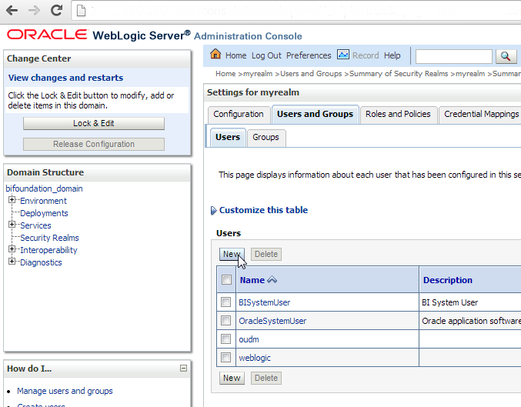Open the oudm user link
The height and width of the screenshot is (407, 521).
(249, 339)
